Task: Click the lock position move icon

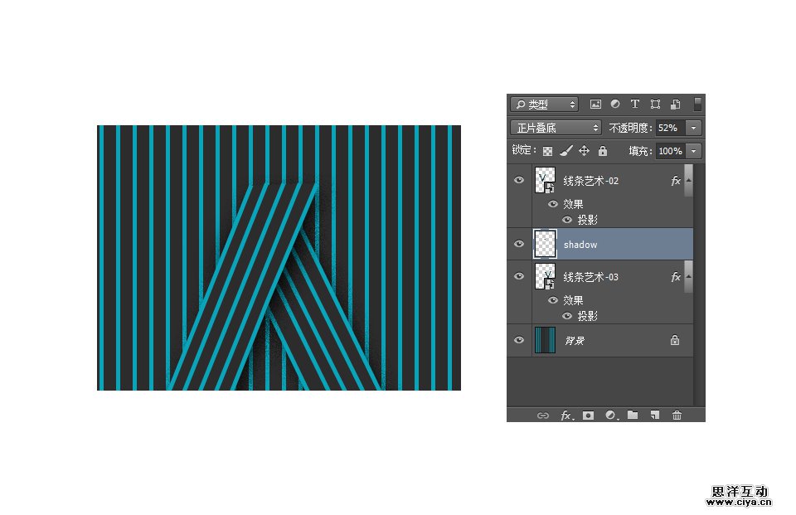Action: (x=584, y=151)
